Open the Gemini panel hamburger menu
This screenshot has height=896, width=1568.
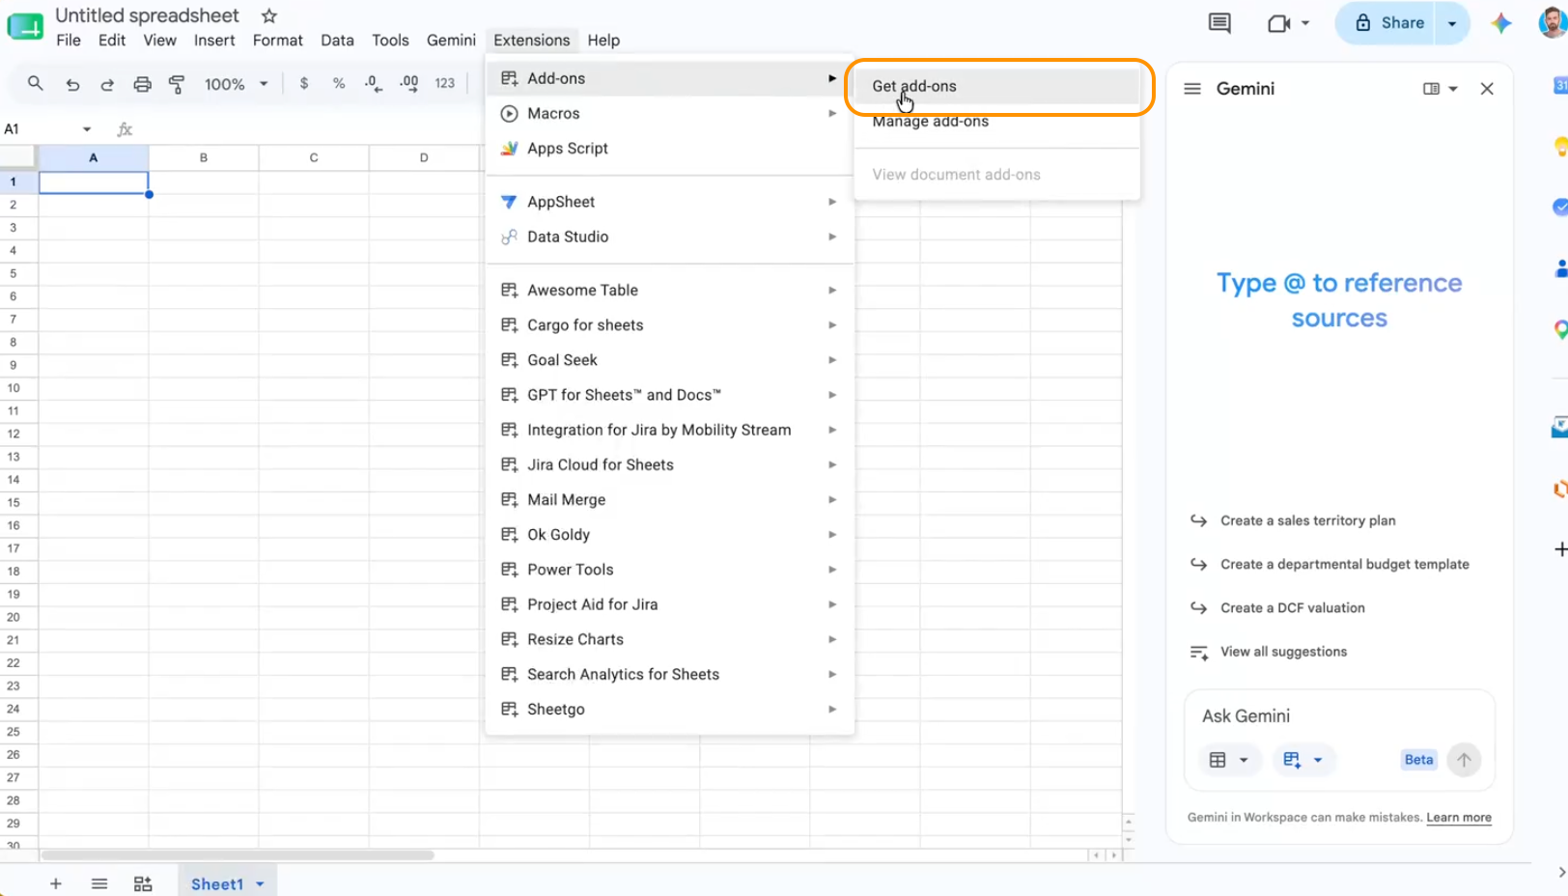click(1192, 89)
